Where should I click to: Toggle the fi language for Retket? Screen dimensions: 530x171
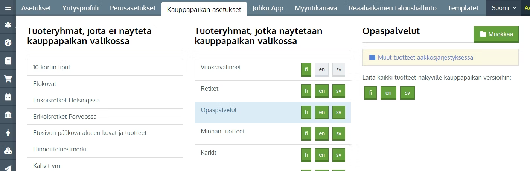point(306,91)
